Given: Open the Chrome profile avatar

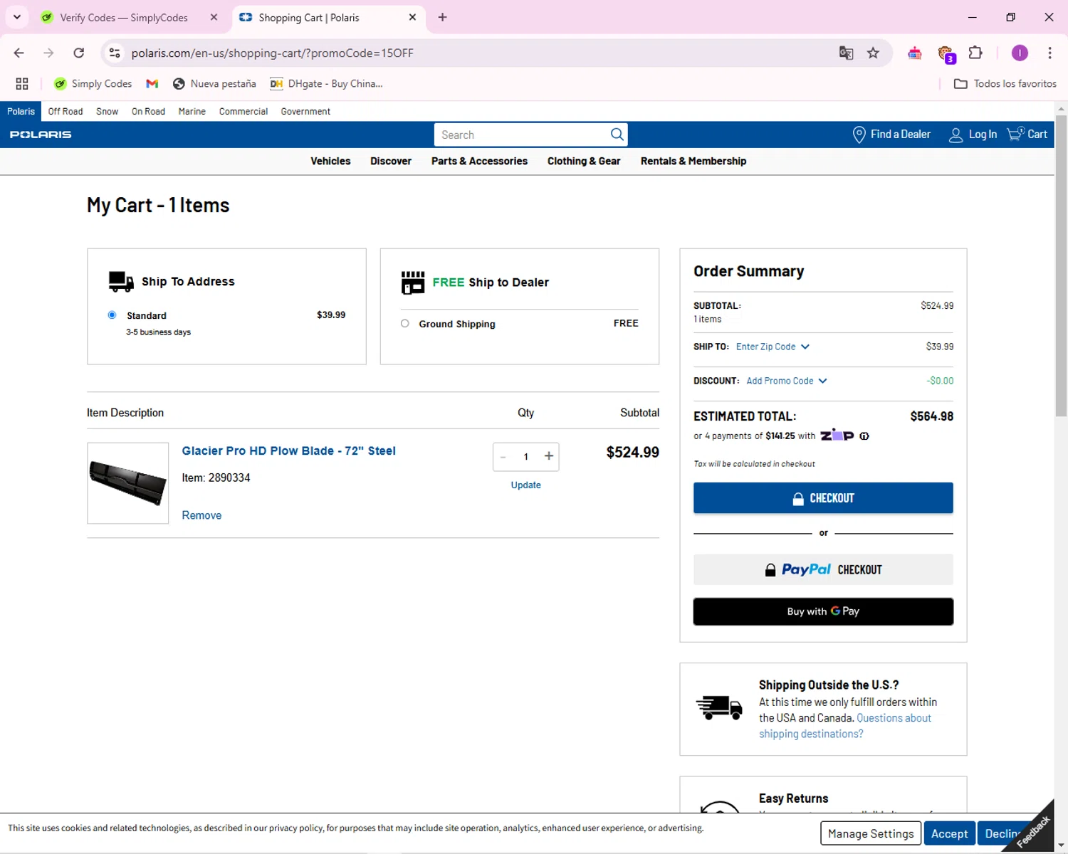Looking at the screenshot, I should 1020,53.
